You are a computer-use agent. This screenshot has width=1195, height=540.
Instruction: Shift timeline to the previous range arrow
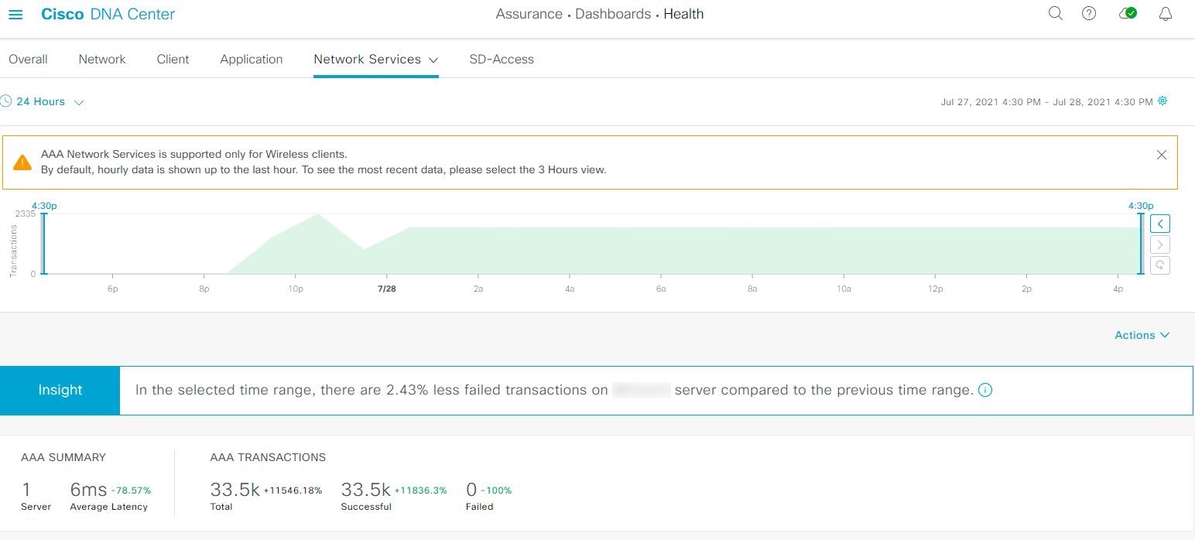1160,224
